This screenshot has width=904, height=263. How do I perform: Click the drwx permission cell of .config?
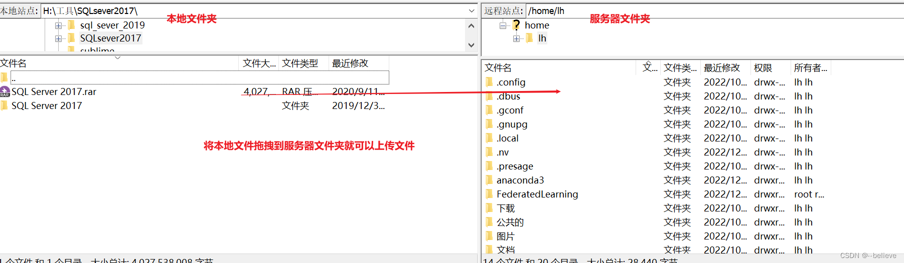point(770,82)
